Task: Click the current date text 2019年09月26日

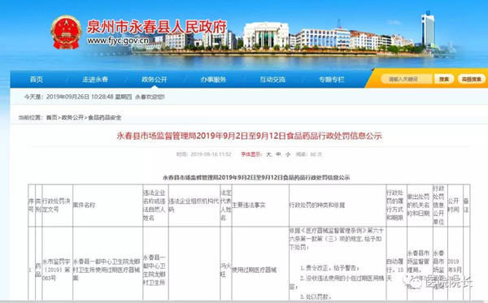Action: pyautogui.click(x=68, y=97)
